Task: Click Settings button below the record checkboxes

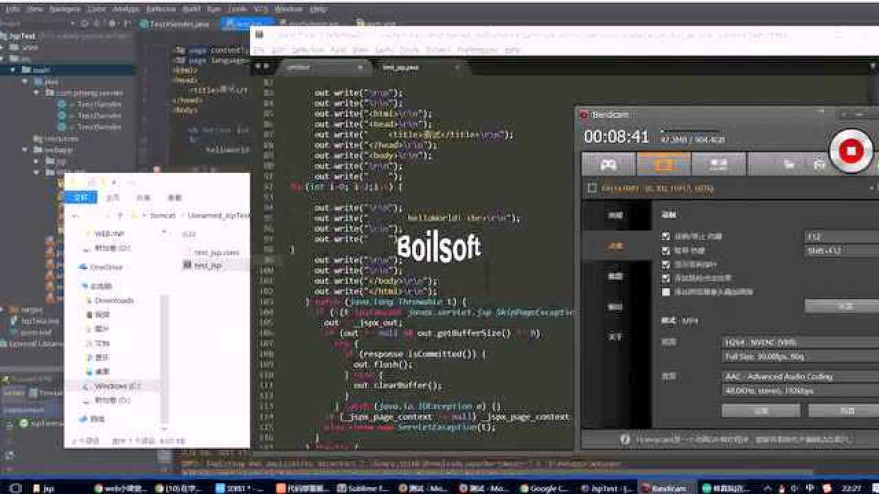Action: (x=843, y=306)
